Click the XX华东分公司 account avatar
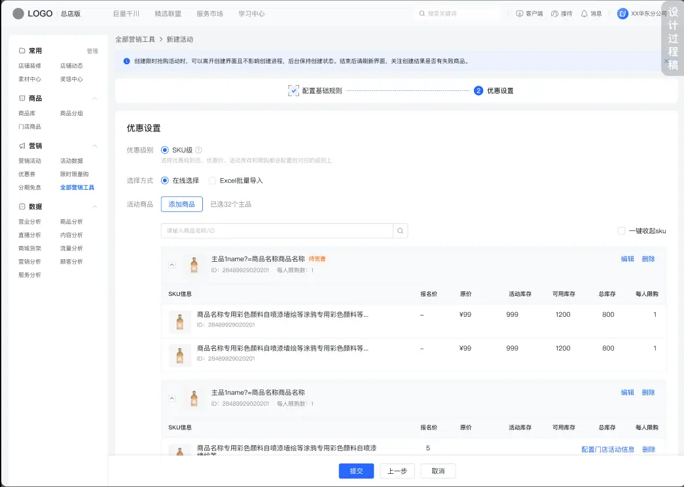Viewport: 684px width, 487px height. point(622,14)
